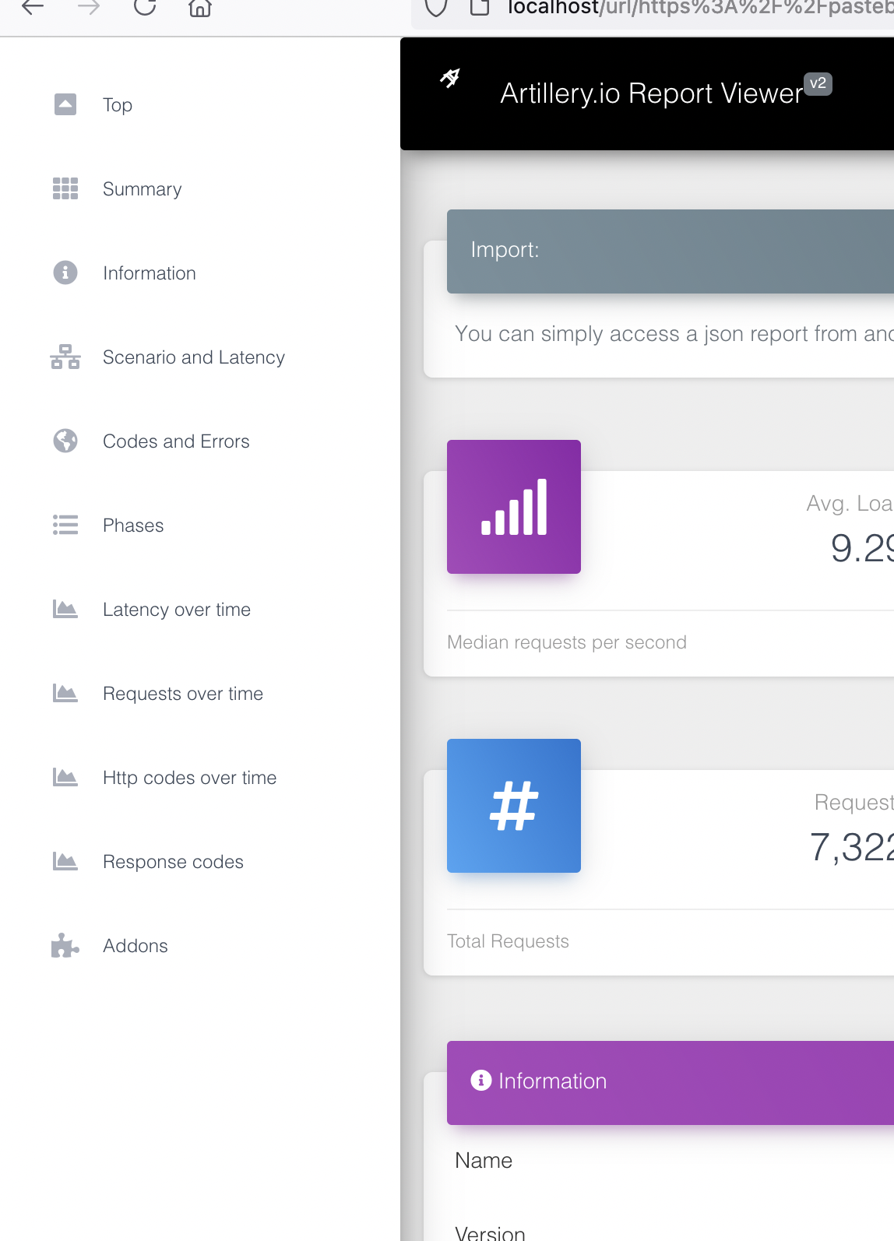
Task: Navigate to Scenario and Latency
Action: coord(194,357)
